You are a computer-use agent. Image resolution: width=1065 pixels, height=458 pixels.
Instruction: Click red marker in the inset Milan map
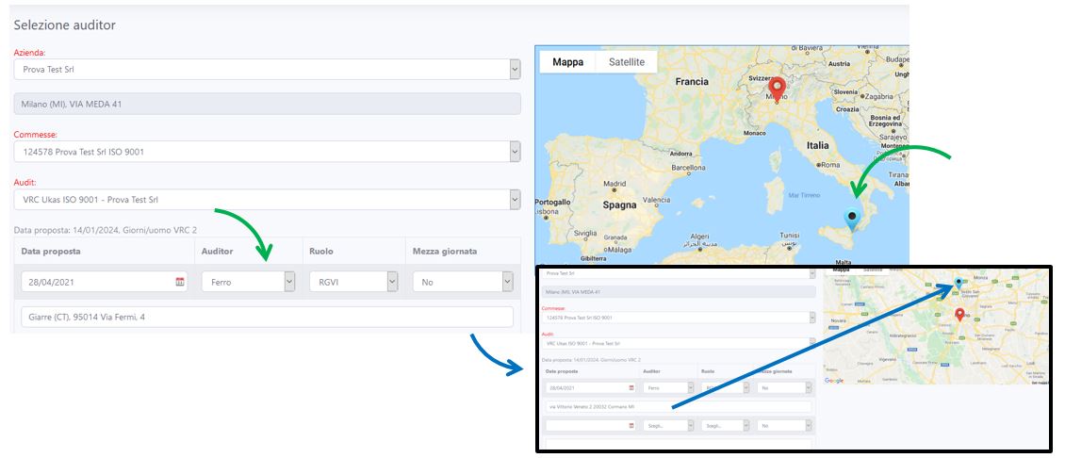[x=959, y=315]
